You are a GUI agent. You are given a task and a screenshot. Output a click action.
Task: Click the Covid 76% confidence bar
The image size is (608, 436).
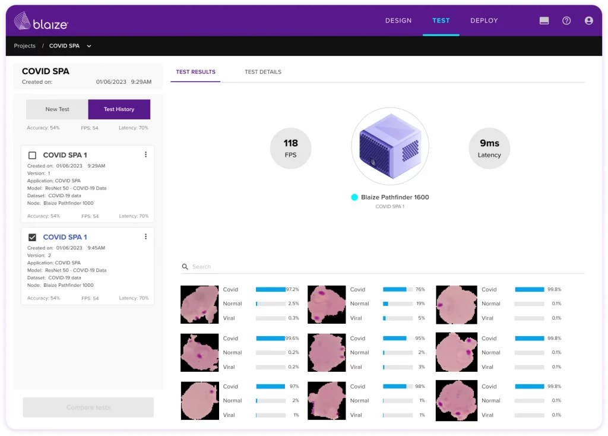398,289
